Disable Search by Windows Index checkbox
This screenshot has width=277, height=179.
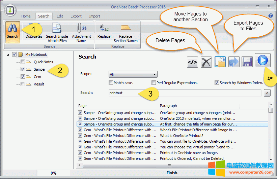tap(217, 83)
